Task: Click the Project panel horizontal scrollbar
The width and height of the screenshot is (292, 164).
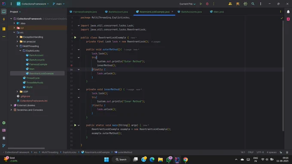Action: click(26, 149)
